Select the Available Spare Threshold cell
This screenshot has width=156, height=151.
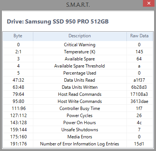(80, 66)
